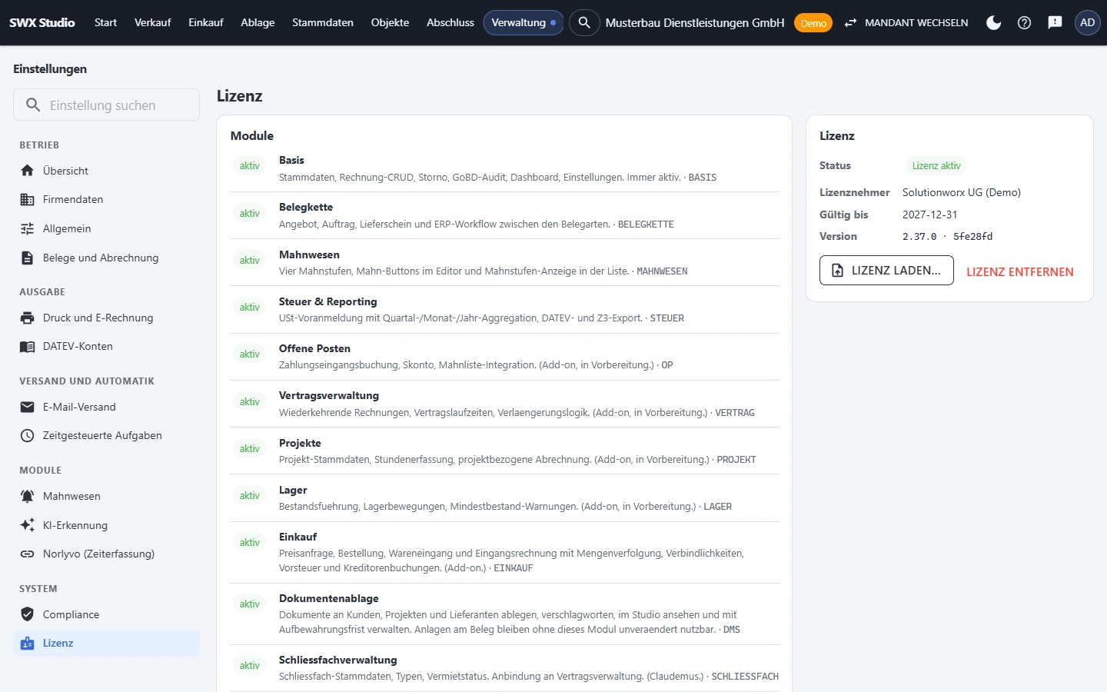
Task: Click the shield icon for Compliance
Action: point(28,614)
